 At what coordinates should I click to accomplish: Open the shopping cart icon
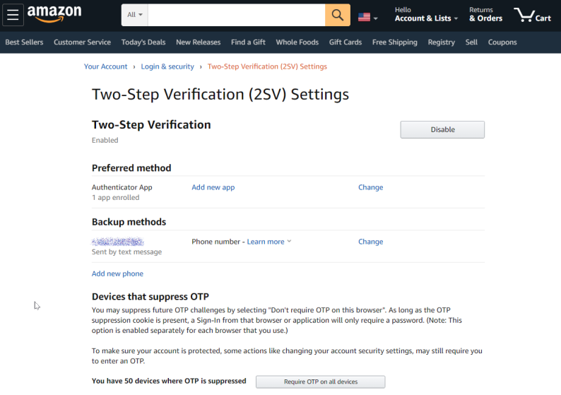pos(532,15)
